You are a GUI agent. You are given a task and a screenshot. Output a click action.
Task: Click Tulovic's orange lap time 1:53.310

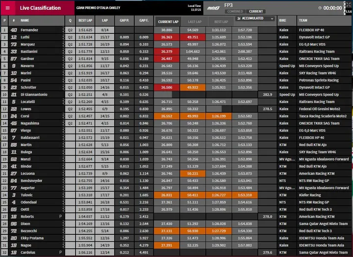pos(245,195)
